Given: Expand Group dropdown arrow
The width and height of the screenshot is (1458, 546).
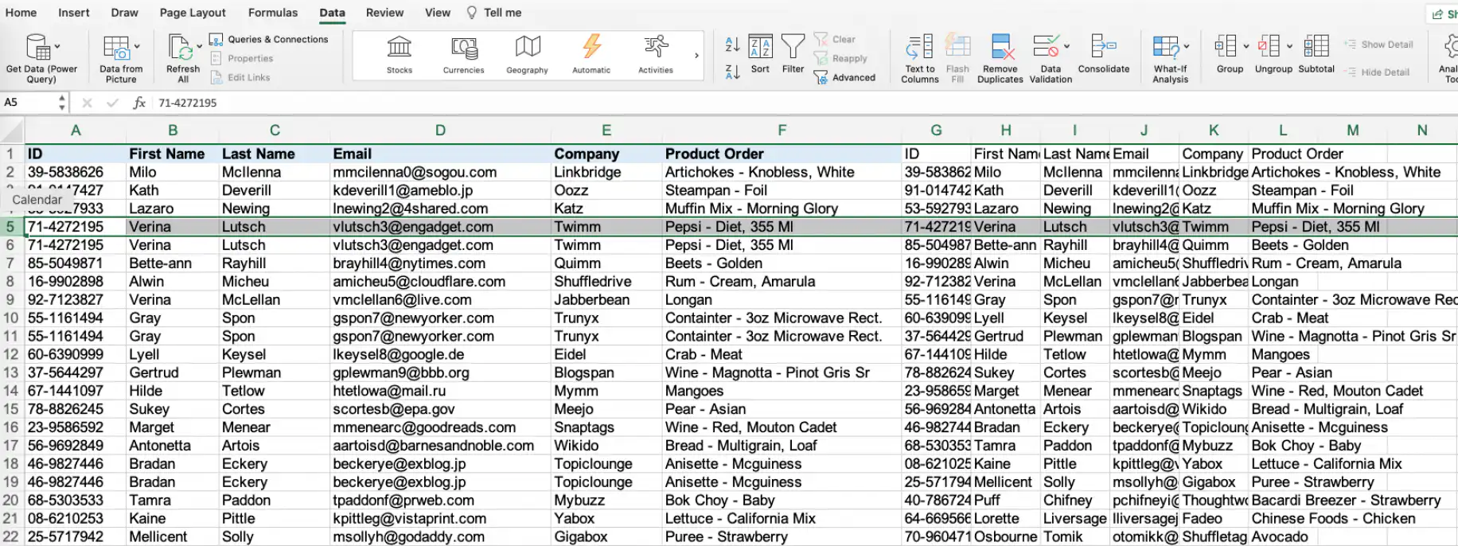Looking at the screenshot, I should pyautogui.click(x=1246, y=46).
